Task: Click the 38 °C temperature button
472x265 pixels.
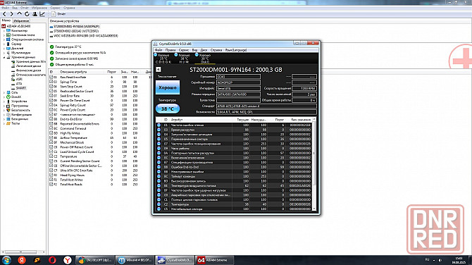Action: [x=168, y=109]
